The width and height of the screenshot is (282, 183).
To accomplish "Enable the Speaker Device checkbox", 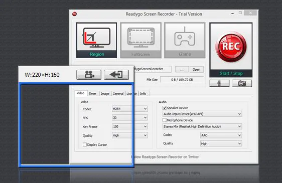I will tap(165, 108).
